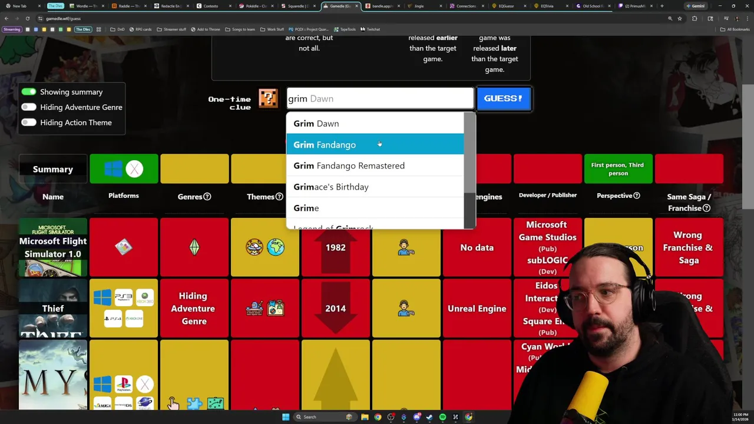Click the Unreal Engine cell
Screen dimensions: 754x424
pyautogui.click(x=477, y=308)
